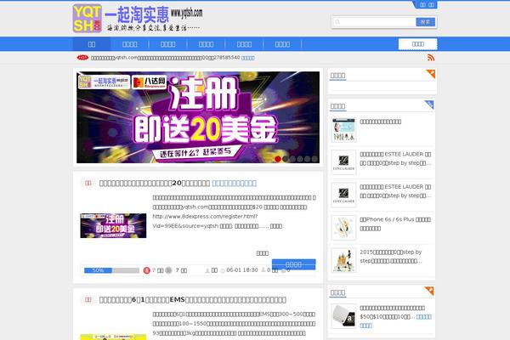Open the sixth navigation bar tab
The width and height of the screenshot is (510, 340).
(282, 44)
